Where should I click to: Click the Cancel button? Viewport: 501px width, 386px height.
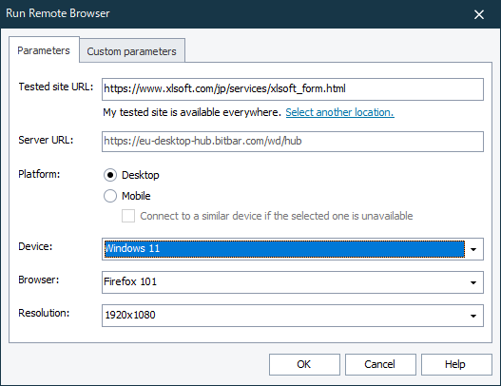point(380,364)
